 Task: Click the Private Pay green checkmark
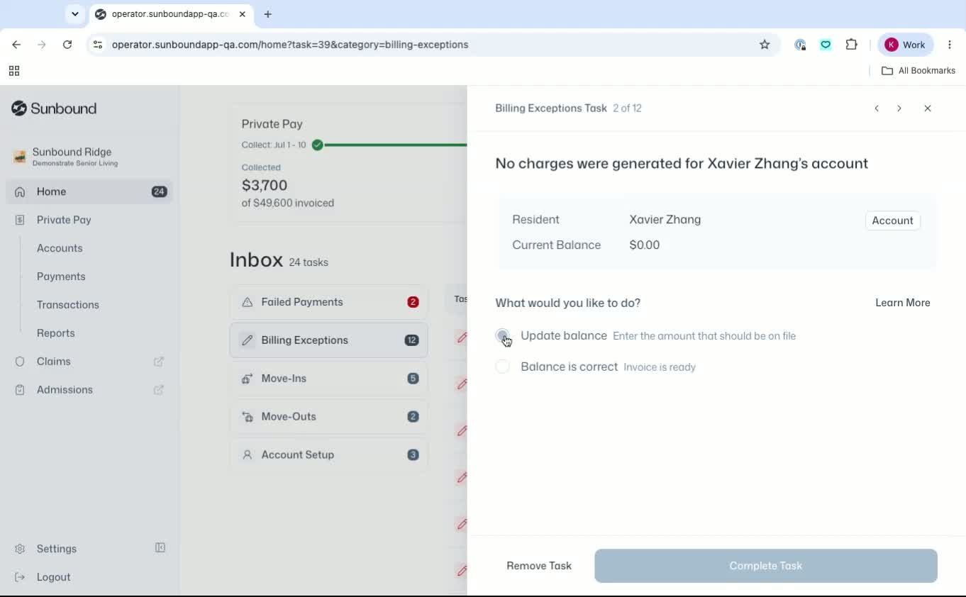click(x=318, y=145)
